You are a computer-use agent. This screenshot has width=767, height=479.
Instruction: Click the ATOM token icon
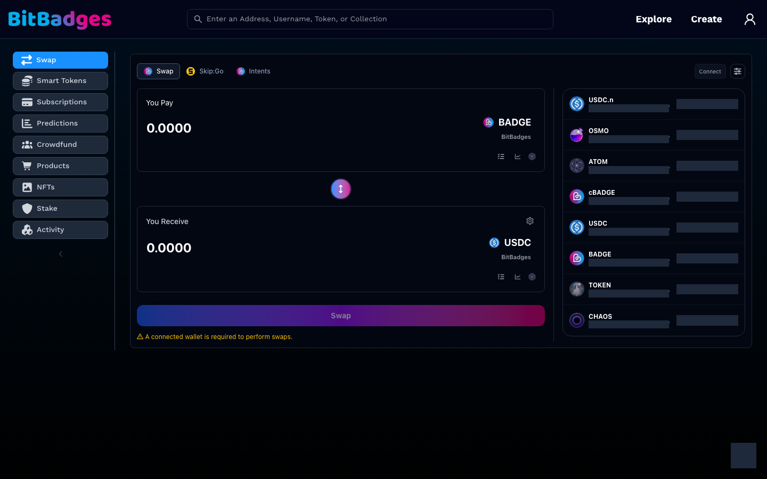pos(577,166)
